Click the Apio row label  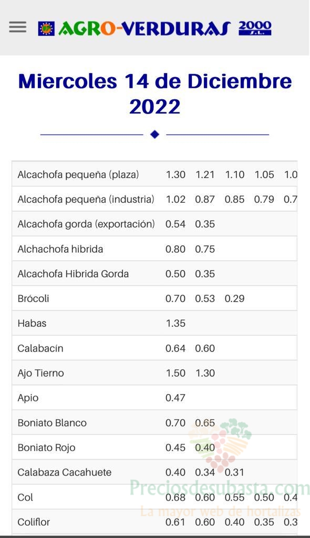28,398
